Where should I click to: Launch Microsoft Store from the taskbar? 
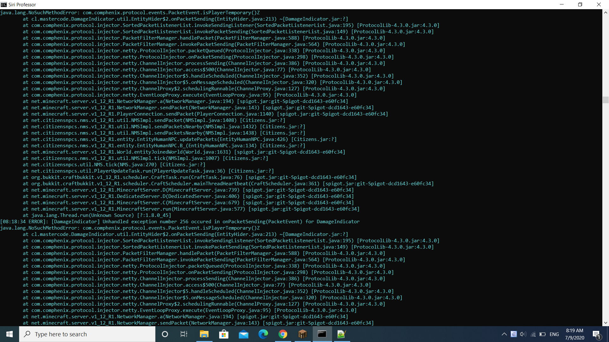click(224, 334)
